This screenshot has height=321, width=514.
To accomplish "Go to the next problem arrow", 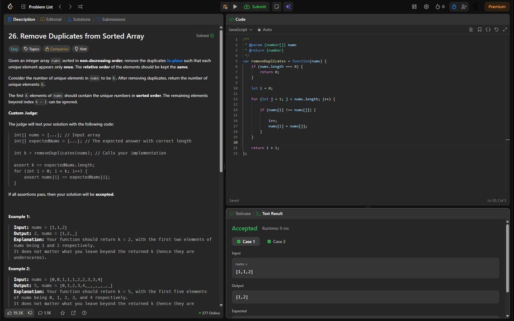I will 70,6.
